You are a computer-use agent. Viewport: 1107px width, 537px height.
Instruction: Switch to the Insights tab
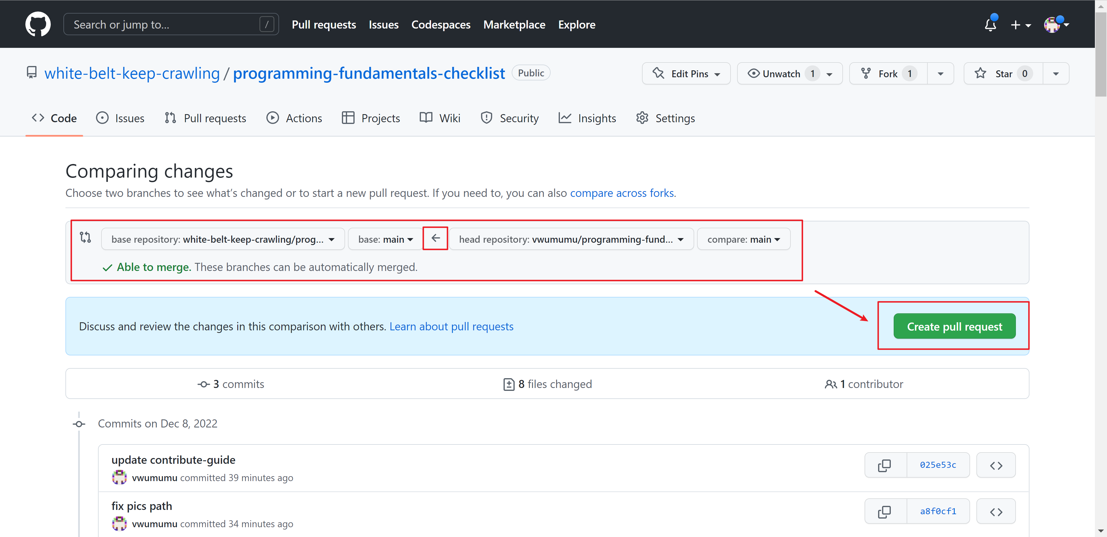click(587, 118)
